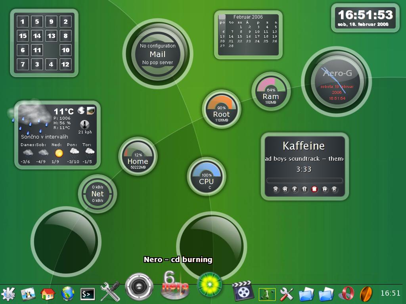Click the wind direction arrow icon

[x=85, y=125]
